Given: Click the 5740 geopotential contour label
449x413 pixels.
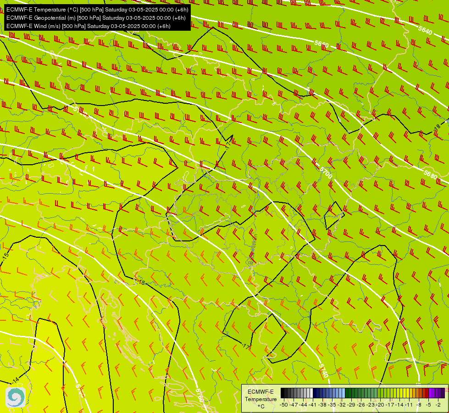Looking at the screenshot, I should (x=324, y=371).
